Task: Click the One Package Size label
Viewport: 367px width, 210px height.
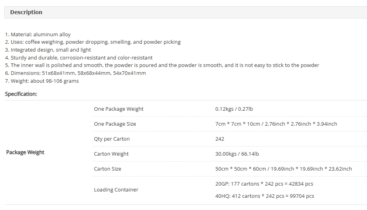Action: tap(115, 124)
